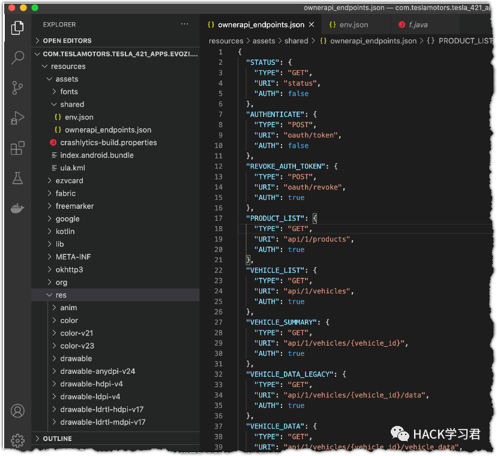Collapse the COM.TESLAMOTORS.TESLA_421 project root
Viewport: 497px width, 456px height.
(x=37, y=54)
